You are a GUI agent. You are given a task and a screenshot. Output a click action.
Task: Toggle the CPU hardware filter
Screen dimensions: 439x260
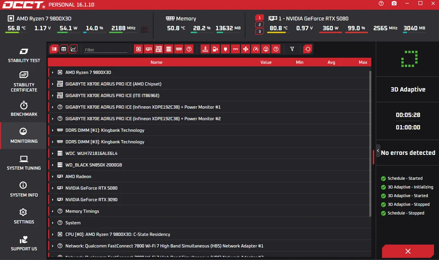click(138, 49)
